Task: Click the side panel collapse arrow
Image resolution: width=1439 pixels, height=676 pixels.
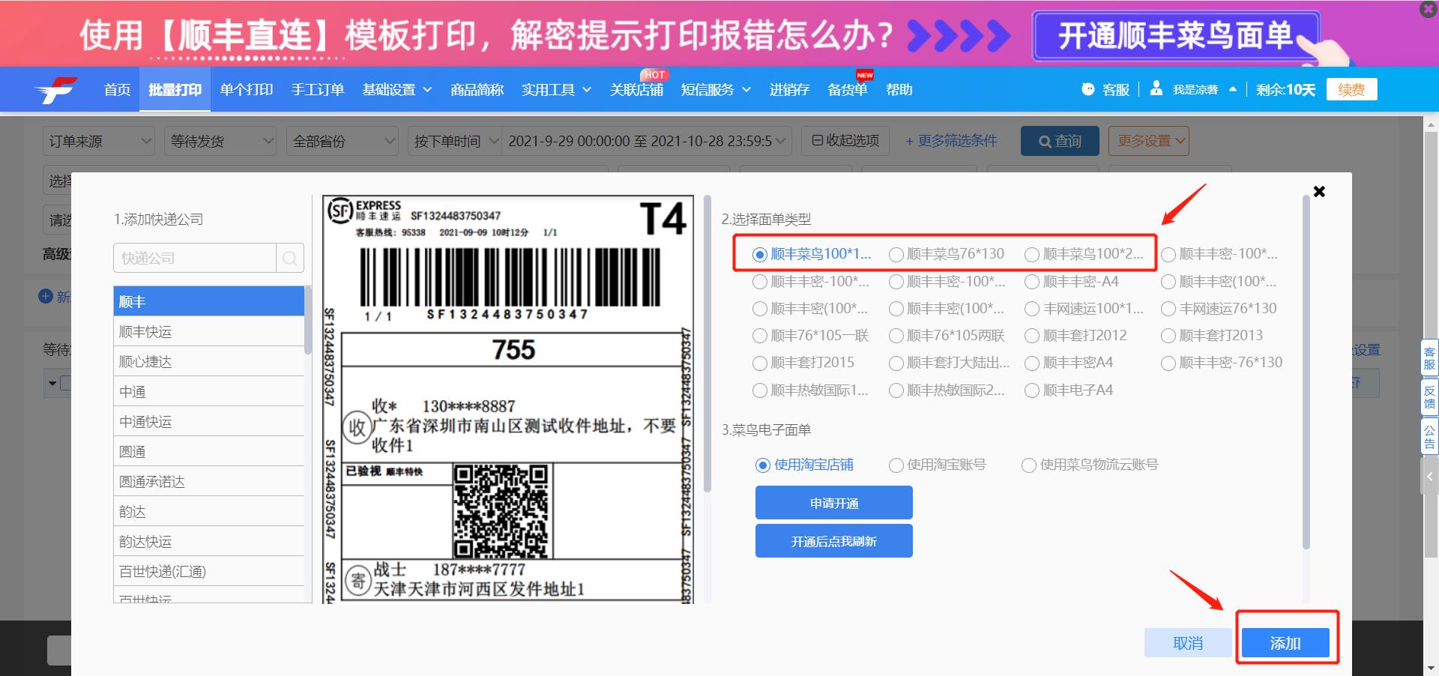Action: click(x=1429, y=476)
